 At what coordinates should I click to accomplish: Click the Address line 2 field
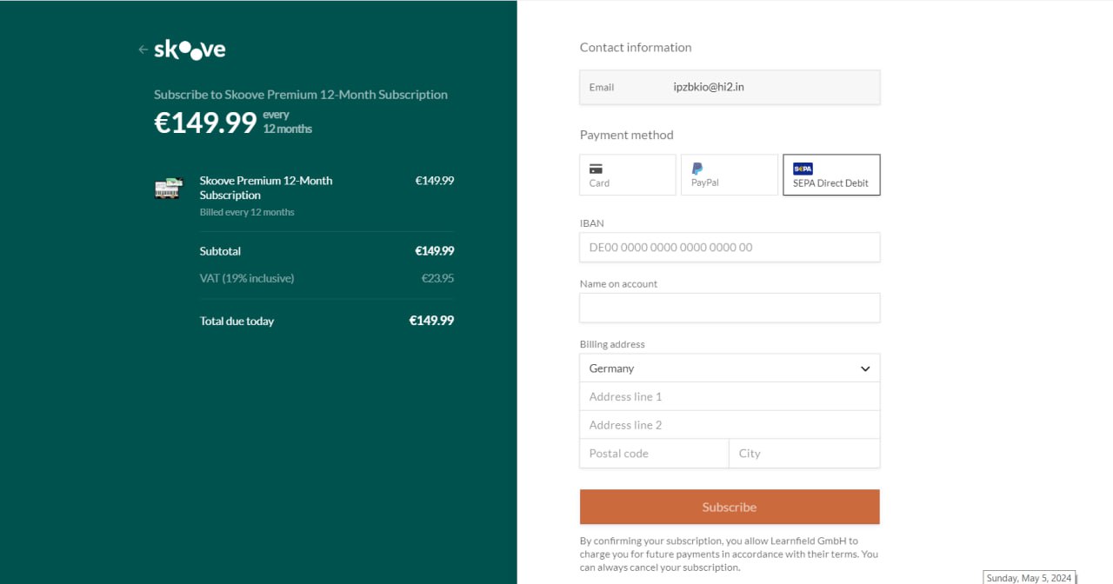[x=729, y=425]
